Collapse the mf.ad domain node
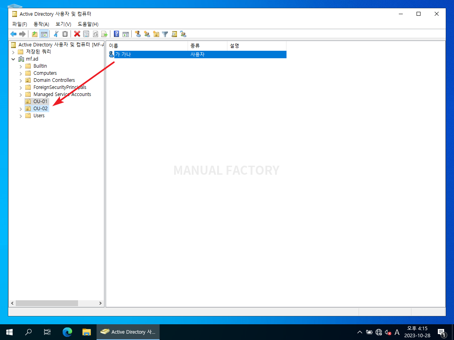This screenshot has width=454, height=340. [13, 59]
